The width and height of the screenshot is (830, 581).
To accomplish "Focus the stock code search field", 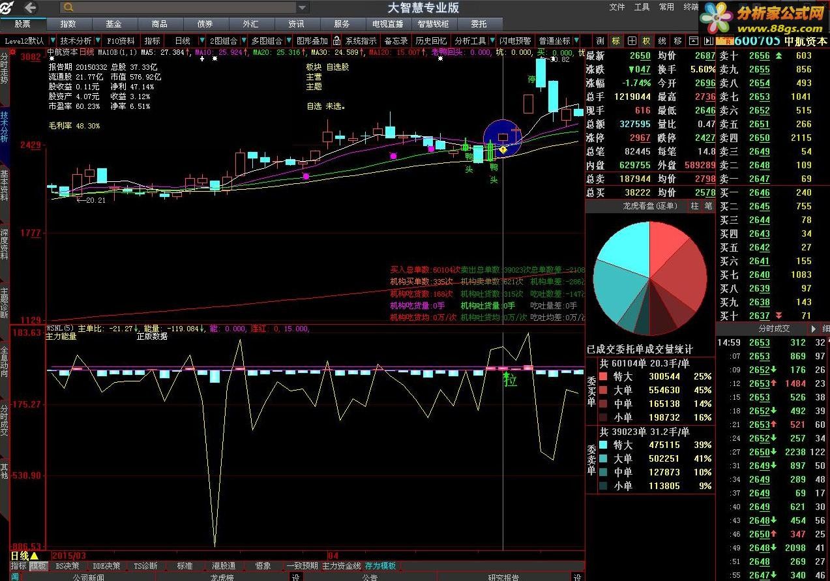I will (185, 7).
